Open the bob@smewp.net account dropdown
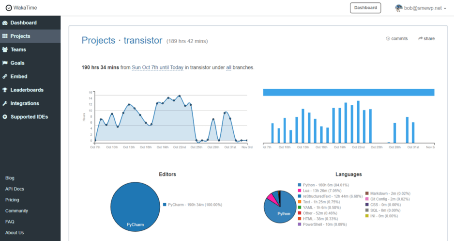The image size is (454, 241). point(421,8)
